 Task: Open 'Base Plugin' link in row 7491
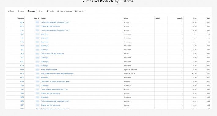coord(45,42)
